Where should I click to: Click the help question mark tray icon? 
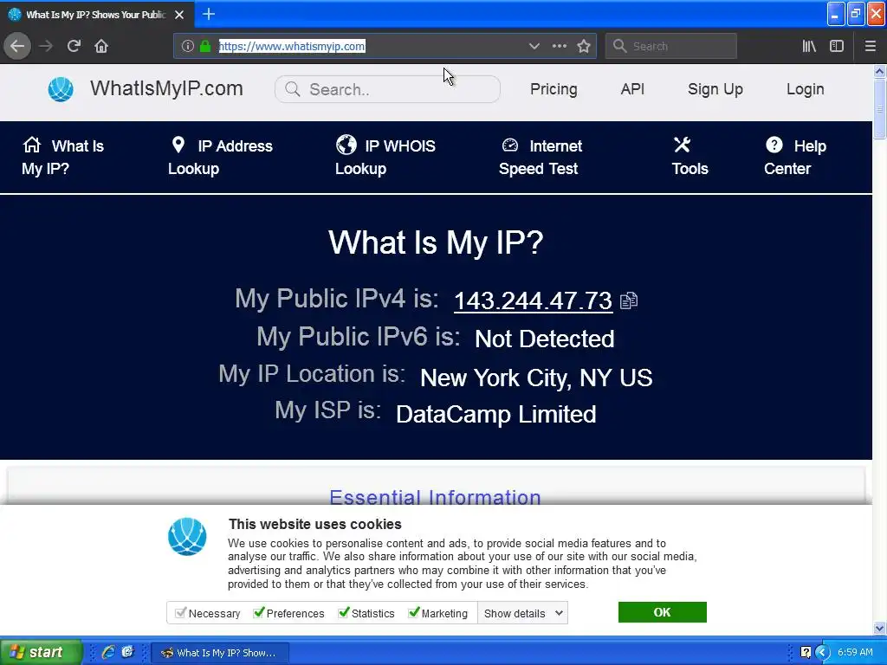click(806, 652)
